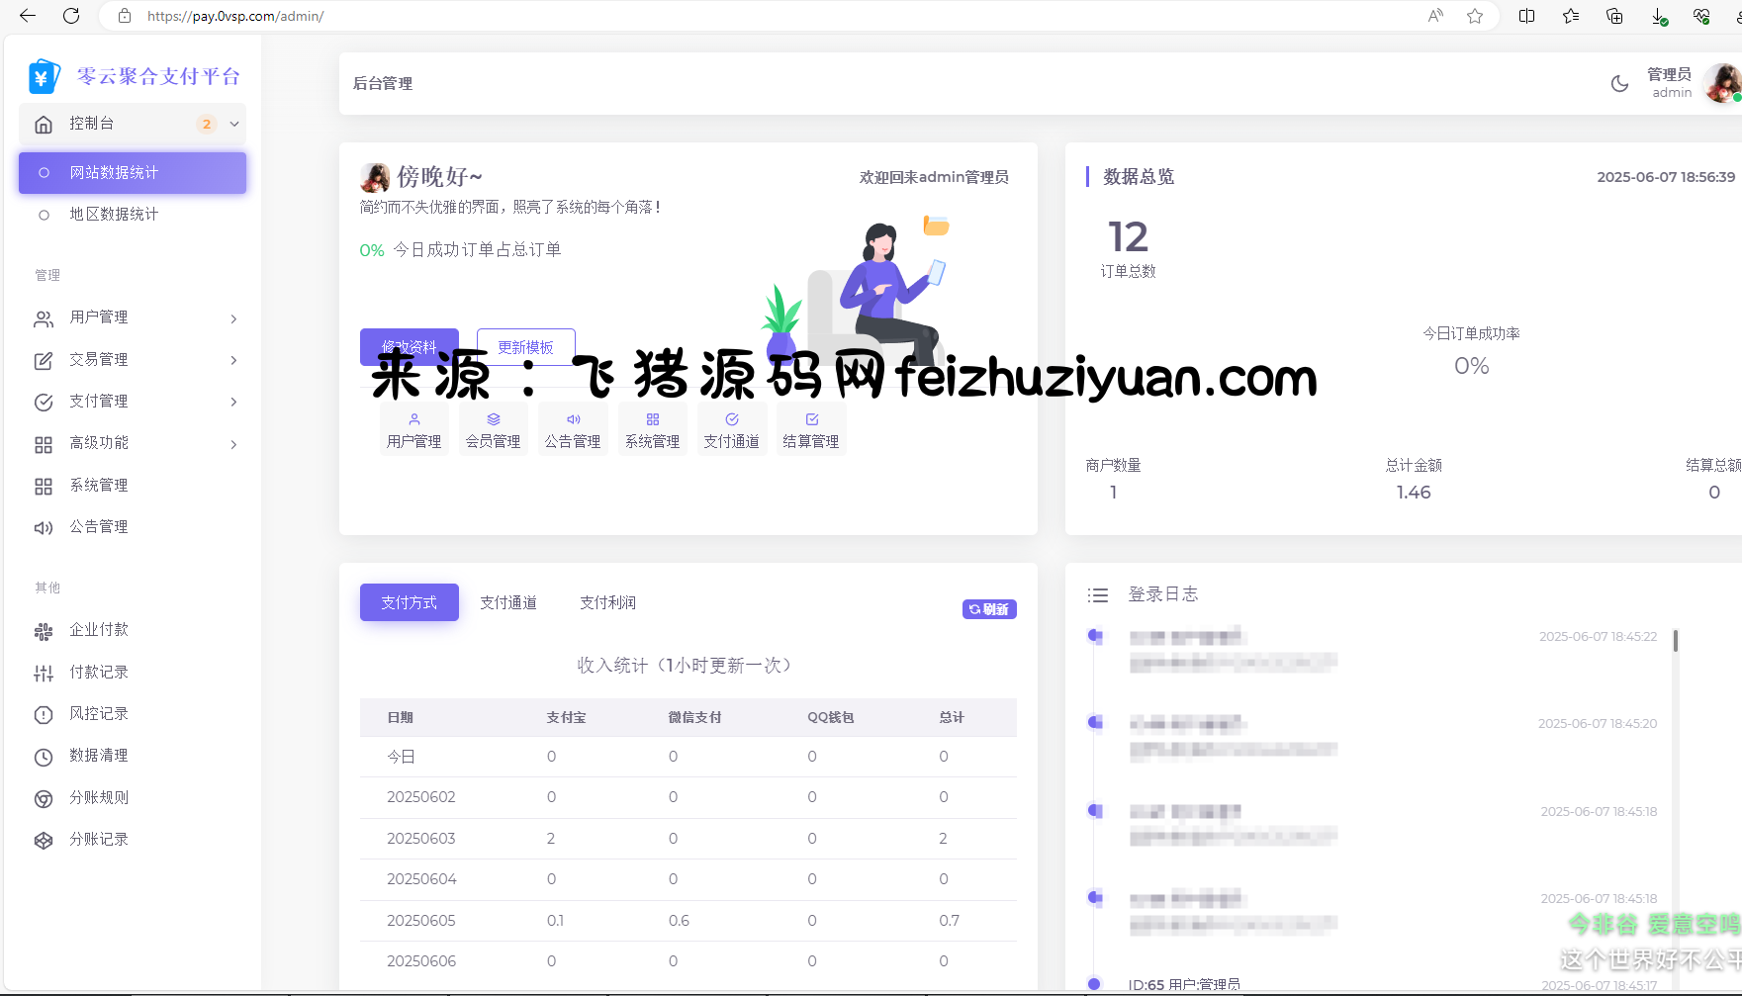Add page to favorites star icon
1742x996 pixels.
tap(1475, 16)
